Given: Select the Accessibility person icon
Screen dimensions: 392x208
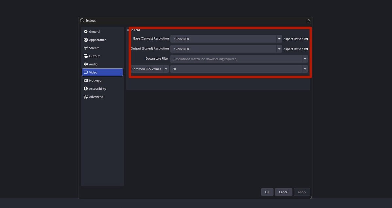Looking at the screenshot, I should (x=86, y=88).
